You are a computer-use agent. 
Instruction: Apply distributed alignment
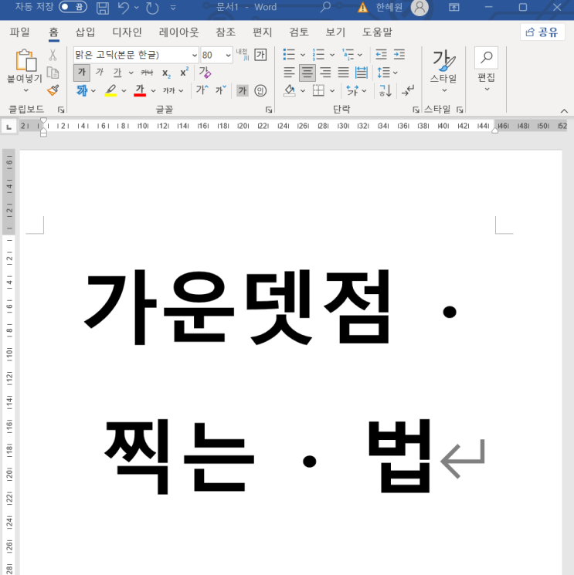point(361,73)
